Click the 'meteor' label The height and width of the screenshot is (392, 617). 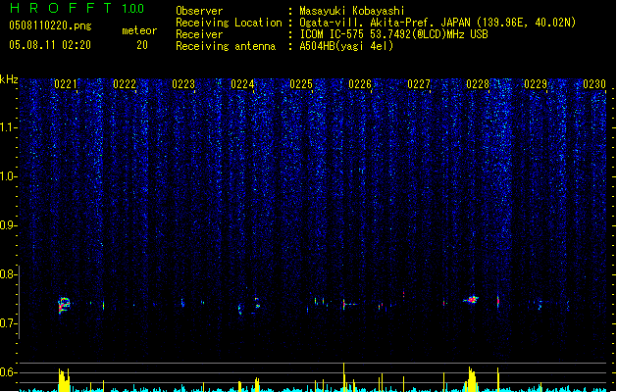point(139,30)
